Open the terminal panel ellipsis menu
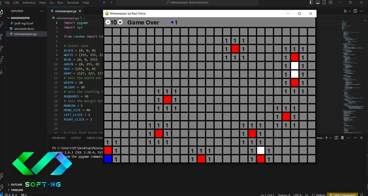 pos(348,138)
